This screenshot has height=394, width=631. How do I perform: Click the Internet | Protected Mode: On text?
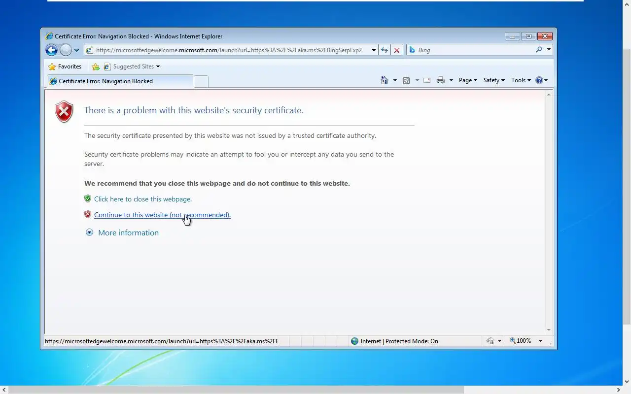(399, 341)
